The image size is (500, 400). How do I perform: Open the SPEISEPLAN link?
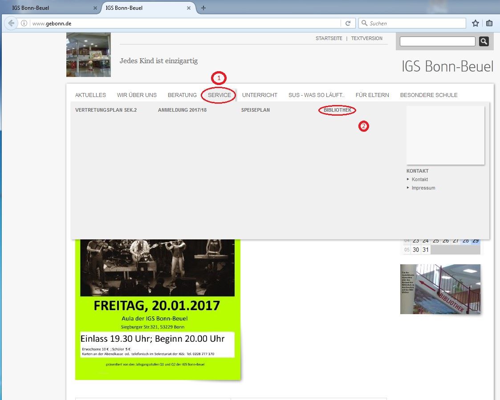click(255, 110)
